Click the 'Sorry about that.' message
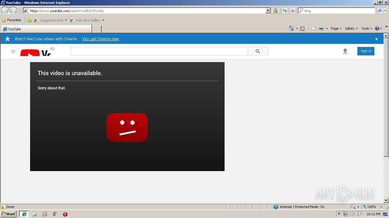Viewport: 389px width, 218px height. 52,88
